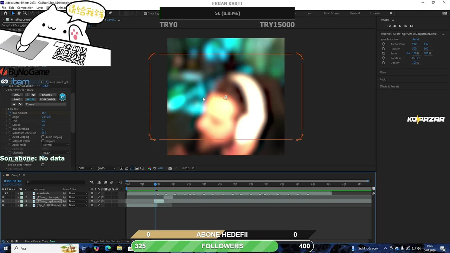450x253 pixels.
Task: Click the BCC Continuum logo badge
Action: 62,97
